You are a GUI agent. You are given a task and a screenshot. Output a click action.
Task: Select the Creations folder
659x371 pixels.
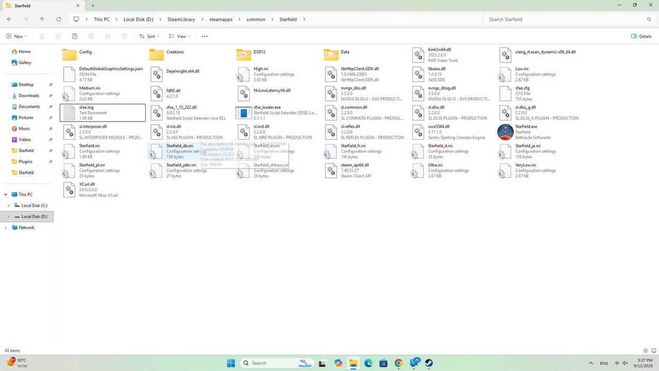166,54
